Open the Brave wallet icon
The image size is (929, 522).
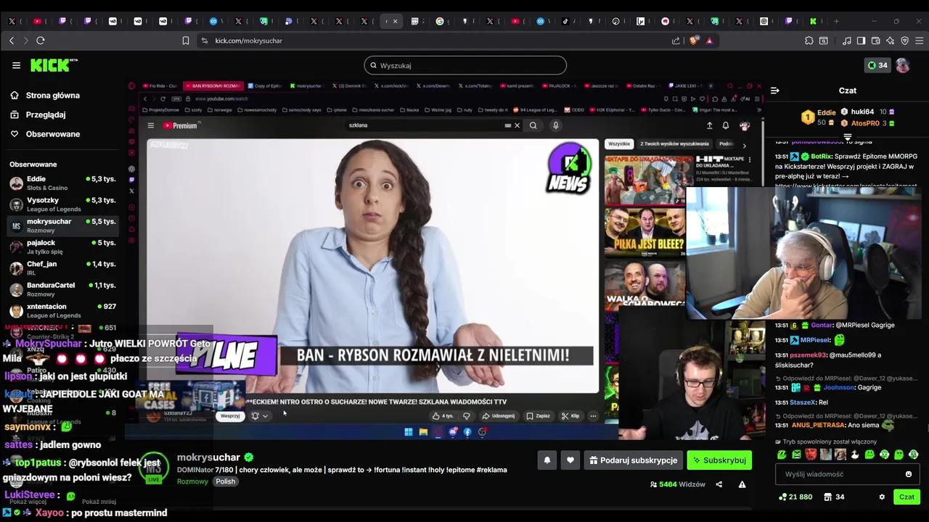876,41
